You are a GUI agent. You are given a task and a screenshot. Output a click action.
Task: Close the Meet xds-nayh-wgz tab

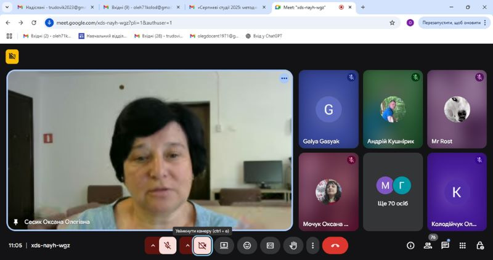(350, 7)
